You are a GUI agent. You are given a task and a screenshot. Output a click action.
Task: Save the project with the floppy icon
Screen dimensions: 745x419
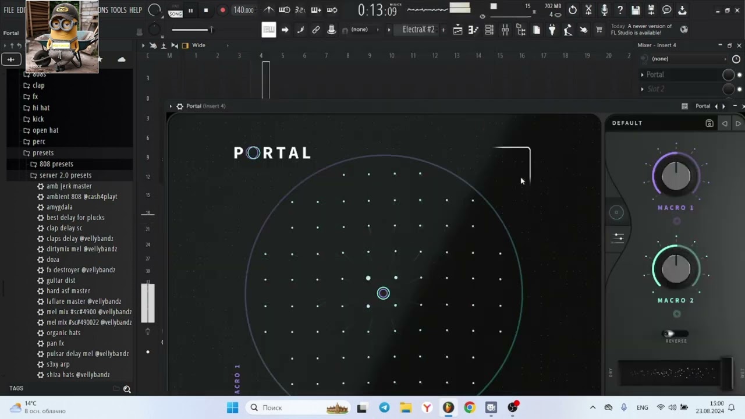point(636,10)
